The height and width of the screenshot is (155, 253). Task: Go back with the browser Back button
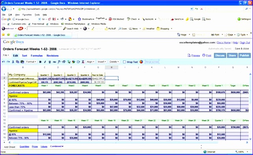[x=4, y=9]
